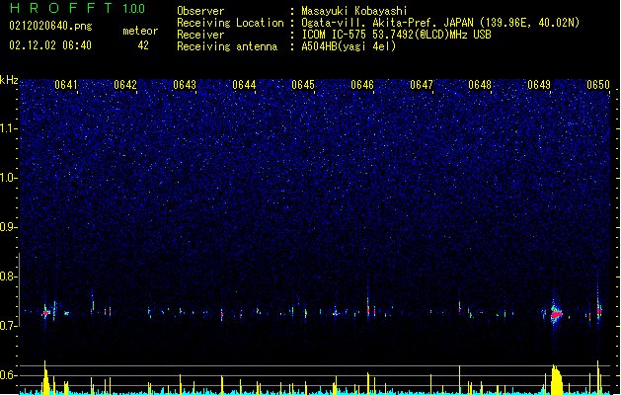Click the 1.1 kHz axis label
Image resolution: width=621 pixels, height=395 pixels.
[9, 128]
